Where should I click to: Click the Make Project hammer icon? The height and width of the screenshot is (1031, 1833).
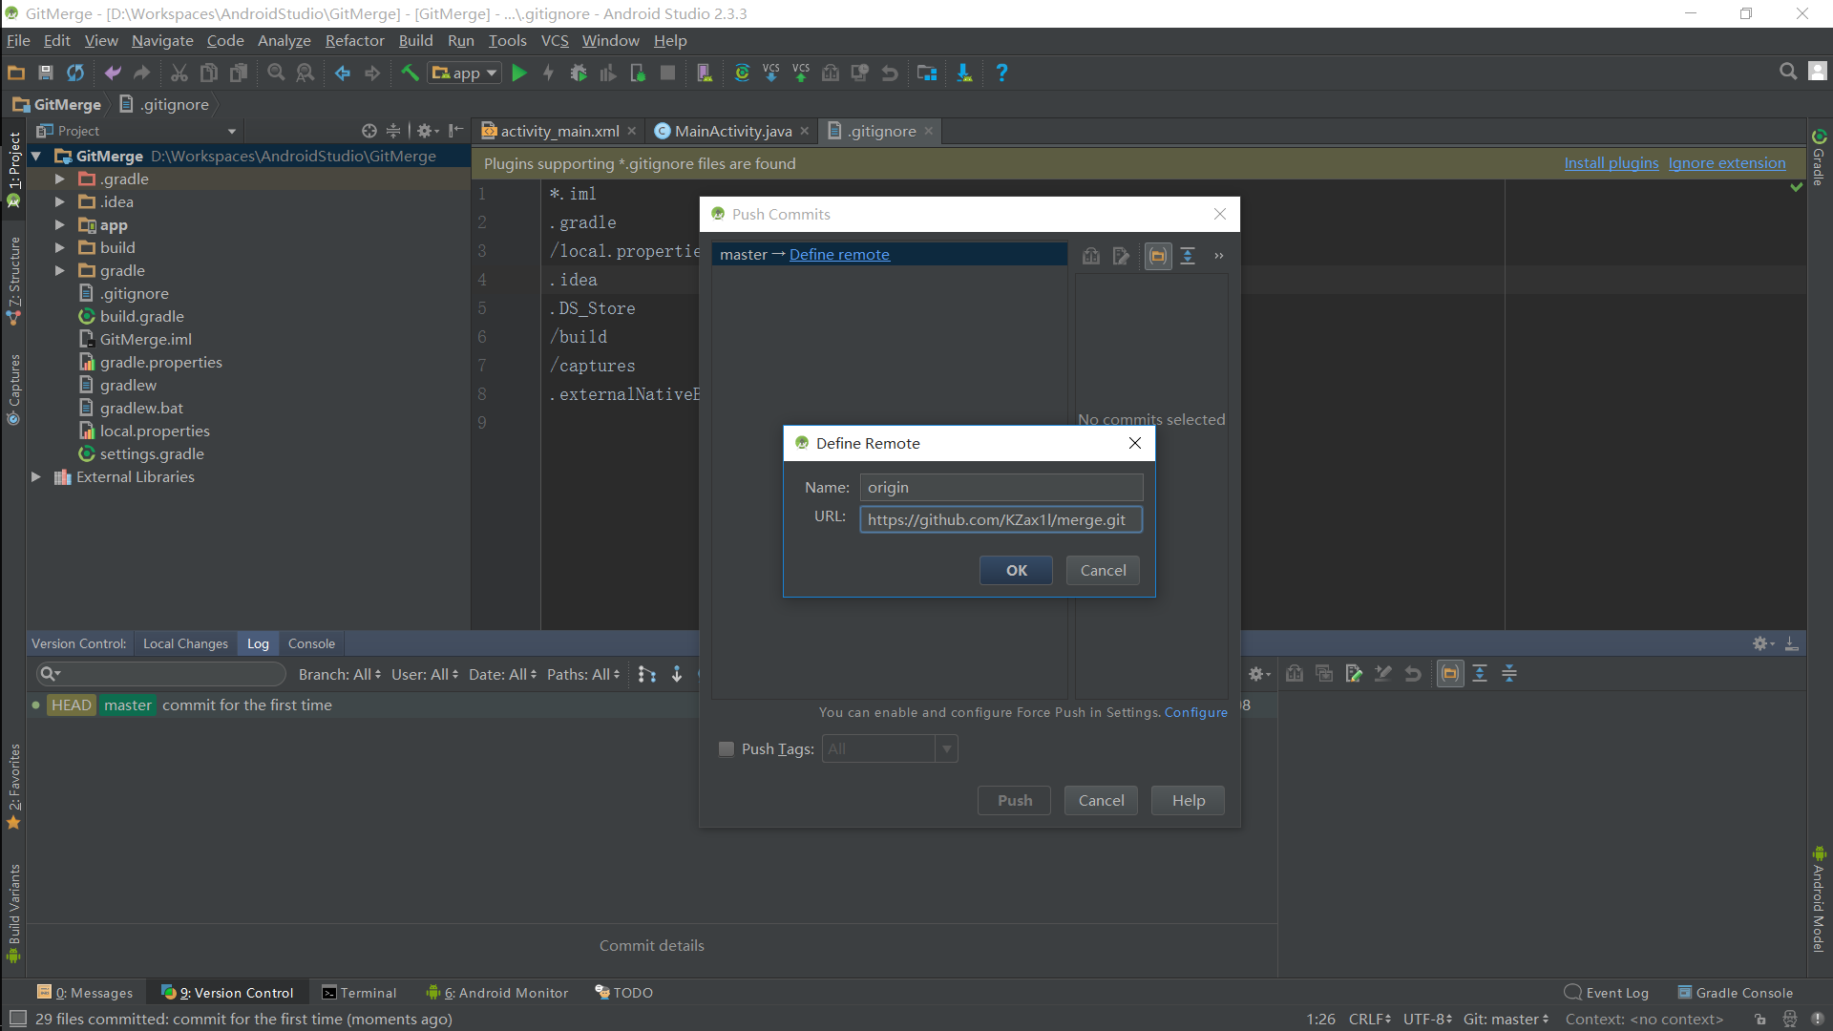point(410,73)
